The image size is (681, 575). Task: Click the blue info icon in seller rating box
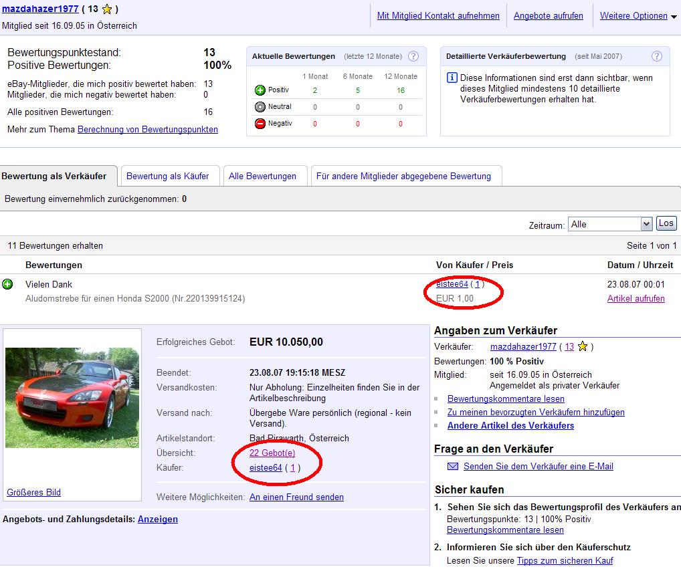tap(452, 78)
